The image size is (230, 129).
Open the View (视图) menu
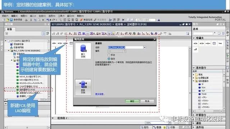(x=24, y=16)
